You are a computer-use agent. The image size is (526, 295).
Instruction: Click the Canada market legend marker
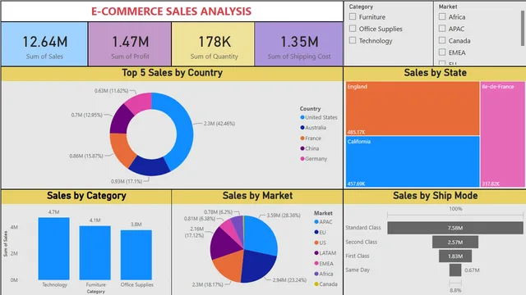coord(316,284)
